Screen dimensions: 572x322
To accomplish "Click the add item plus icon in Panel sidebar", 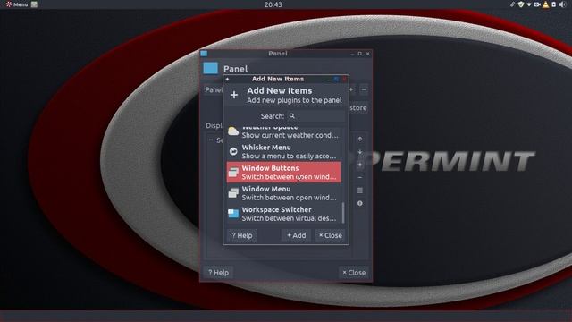I will [360, 165].
